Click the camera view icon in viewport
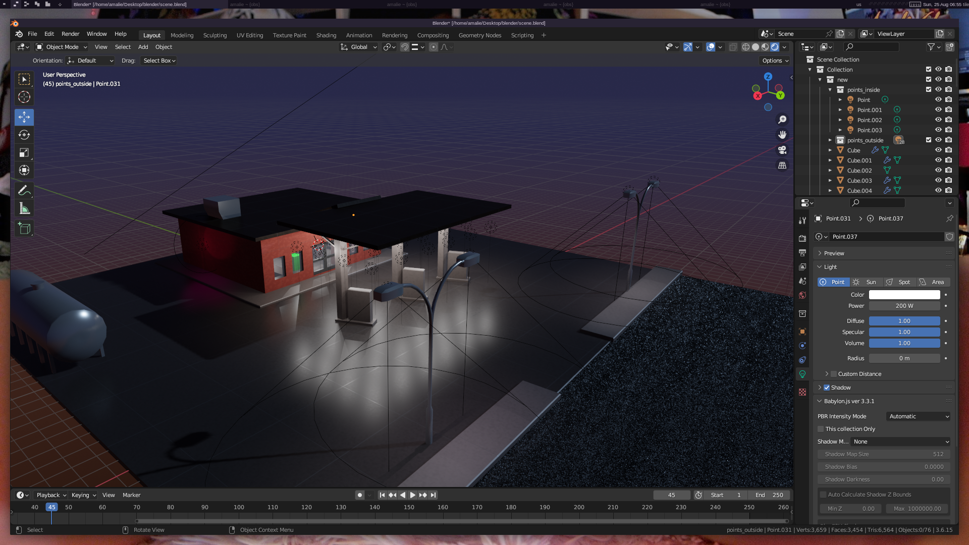 782,150
